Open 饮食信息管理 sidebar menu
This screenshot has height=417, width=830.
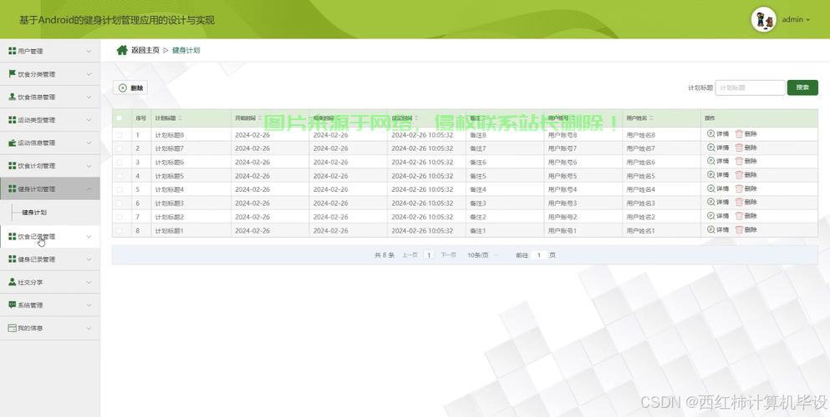[50, 97]
